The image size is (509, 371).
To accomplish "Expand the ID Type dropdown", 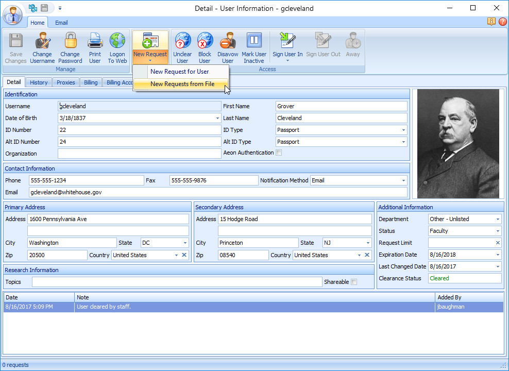I will click(x=402, y=130).
